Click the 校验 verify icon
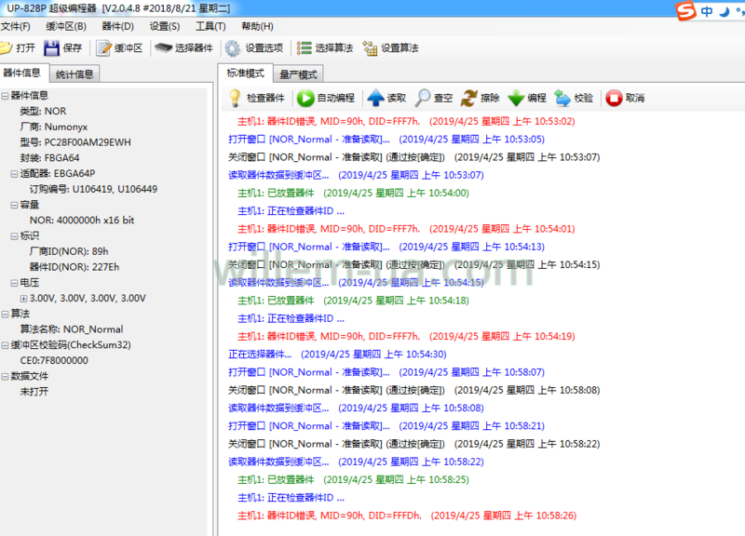 [562, 99]
